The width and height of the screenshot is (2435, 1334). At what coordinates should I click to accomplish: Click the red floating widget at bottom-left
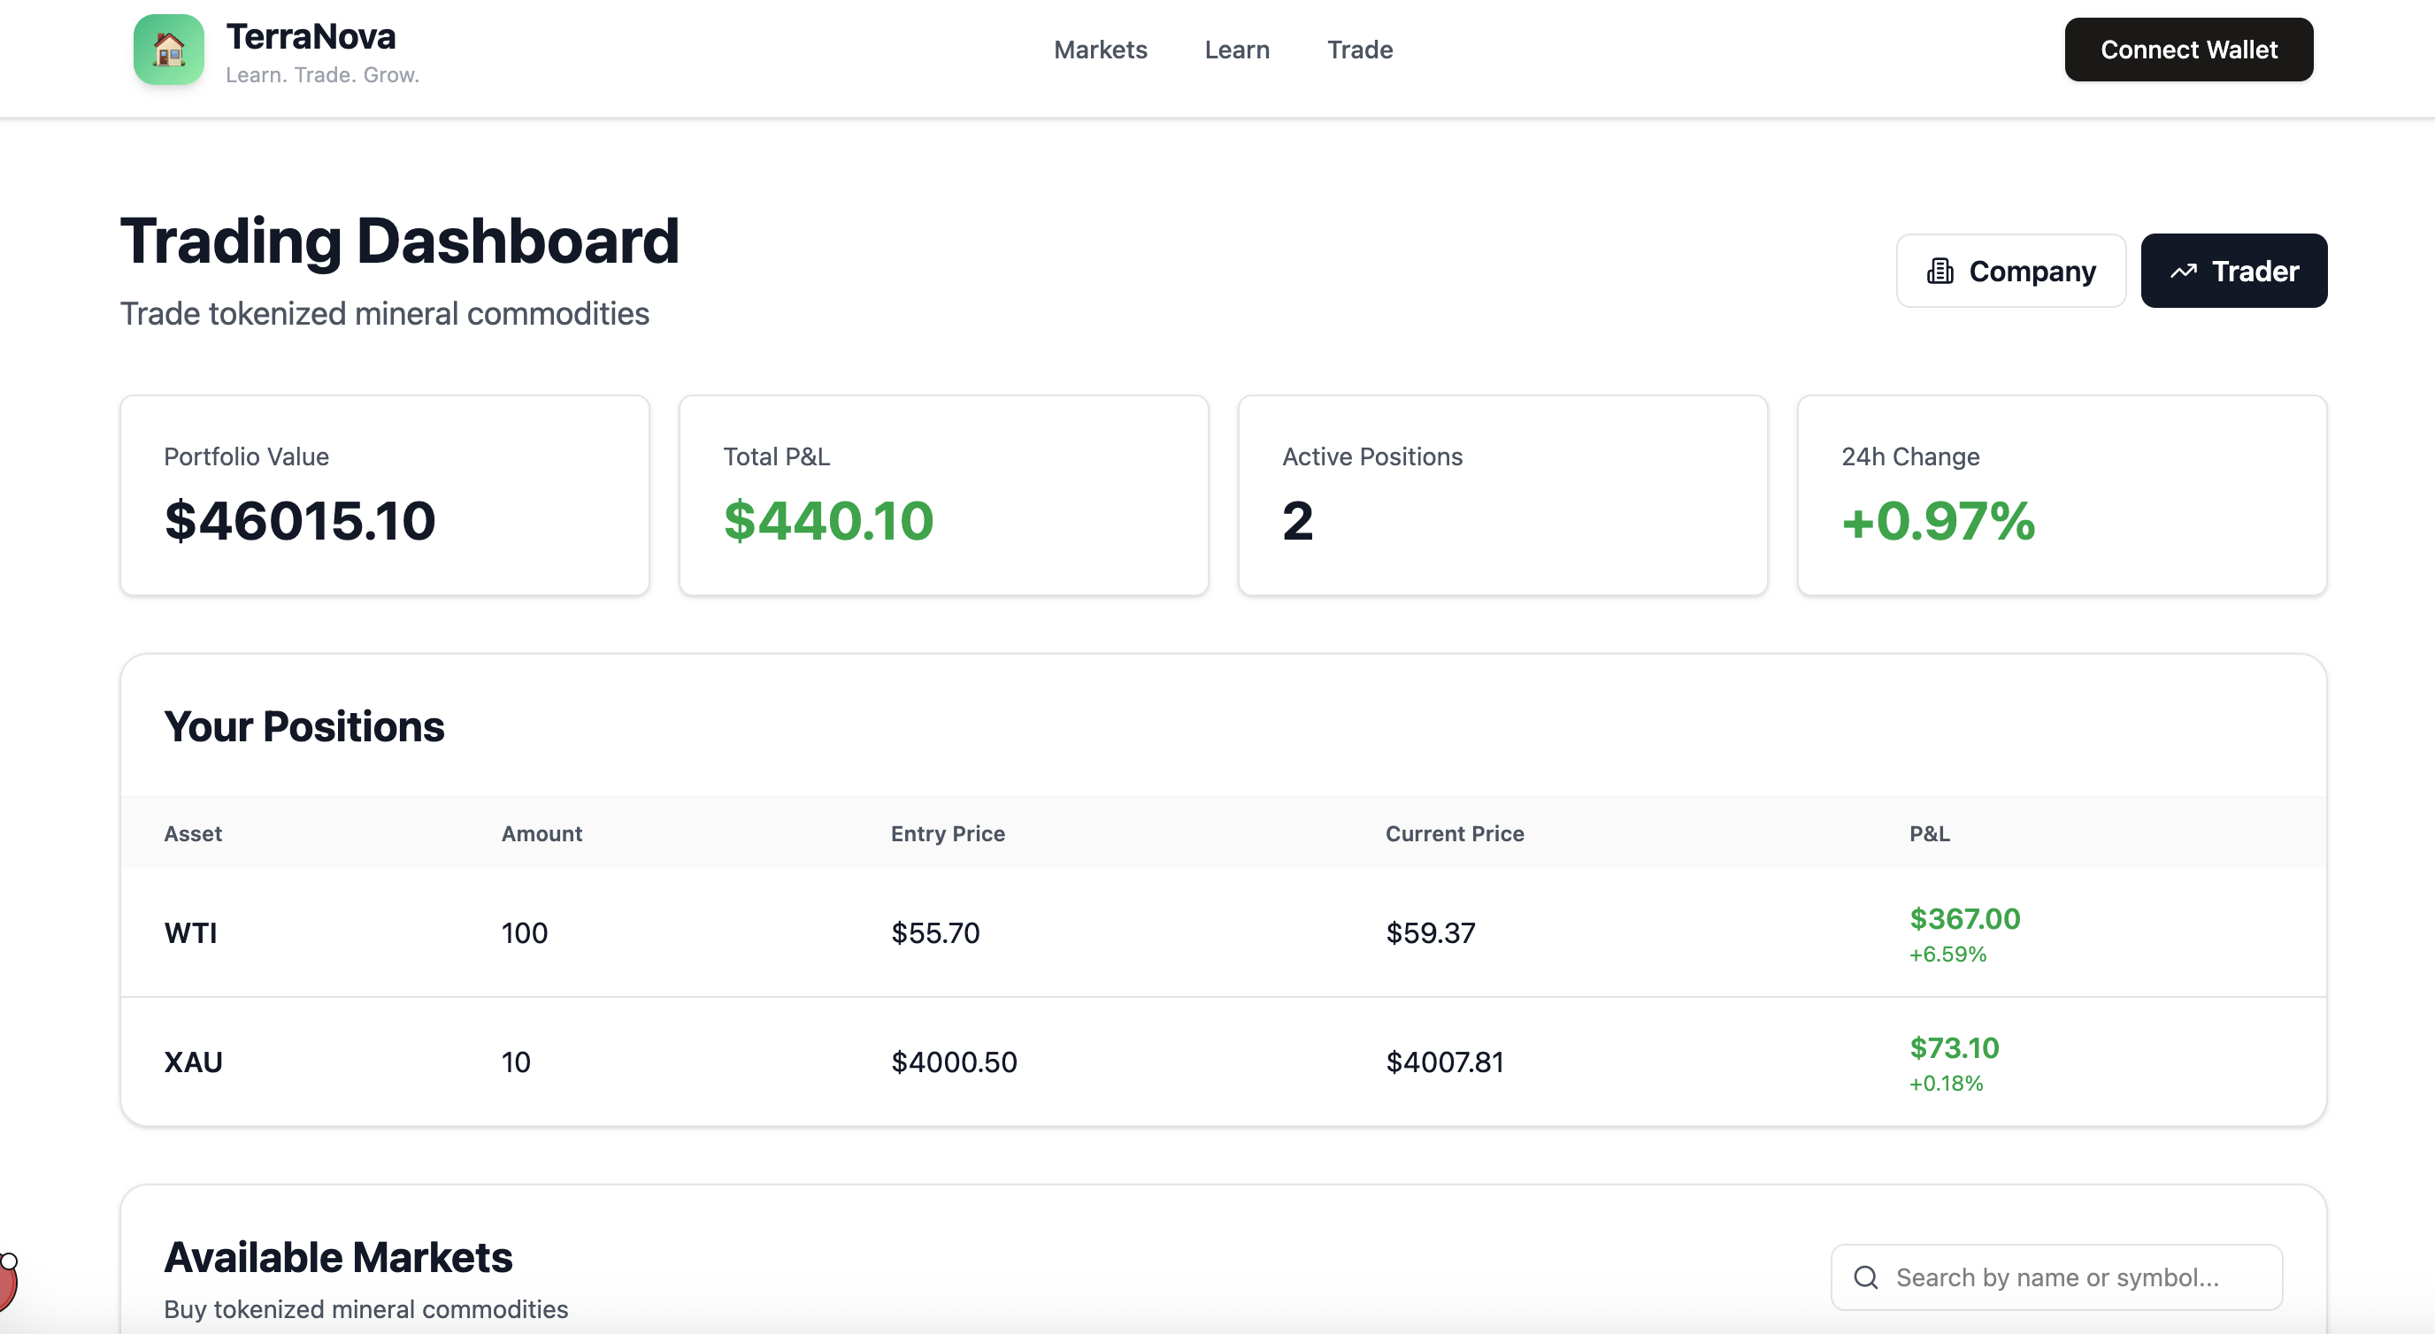pyautogui.click(x=5, y=1283)
